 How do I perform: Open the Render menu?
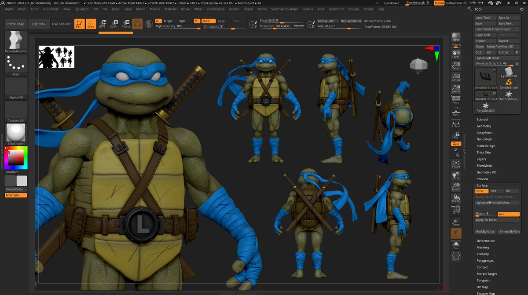(234, 9)
